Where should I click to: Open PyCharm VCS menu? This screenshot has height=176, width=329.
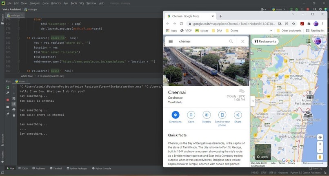point(82,3)
